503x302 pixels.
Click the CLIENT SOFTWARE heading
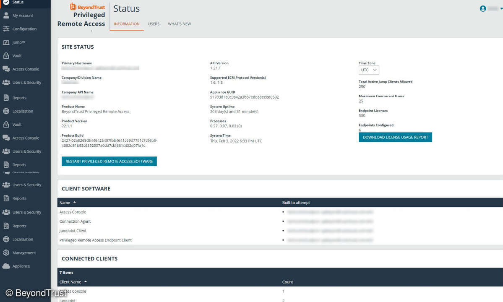tap(86, 189)
